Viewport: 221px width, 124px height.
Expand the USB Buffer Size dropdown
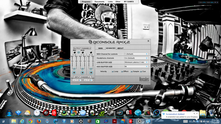pyautogui.click(x=147, y=62)
